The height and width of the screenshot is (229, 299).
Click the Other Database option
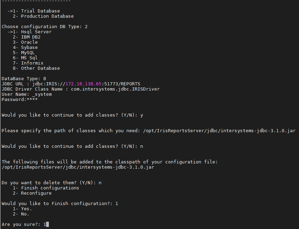coord(40,68)
